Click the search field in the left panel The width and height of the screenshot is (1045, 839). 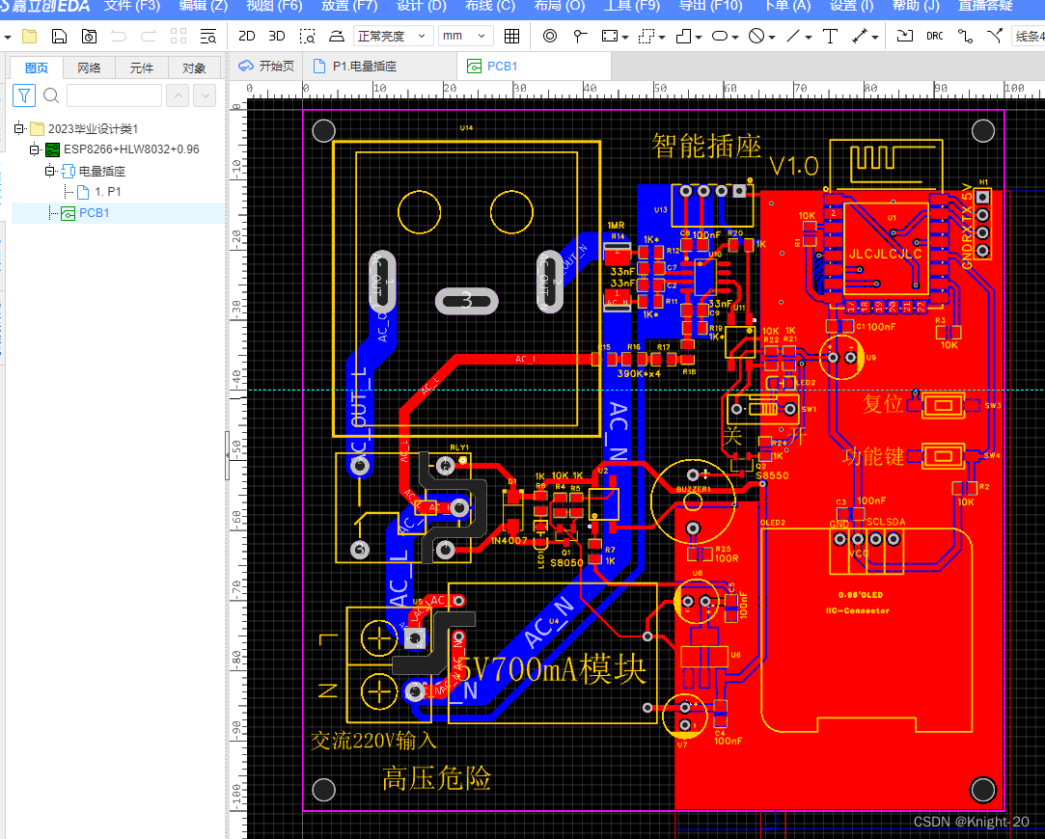(114, 95)
